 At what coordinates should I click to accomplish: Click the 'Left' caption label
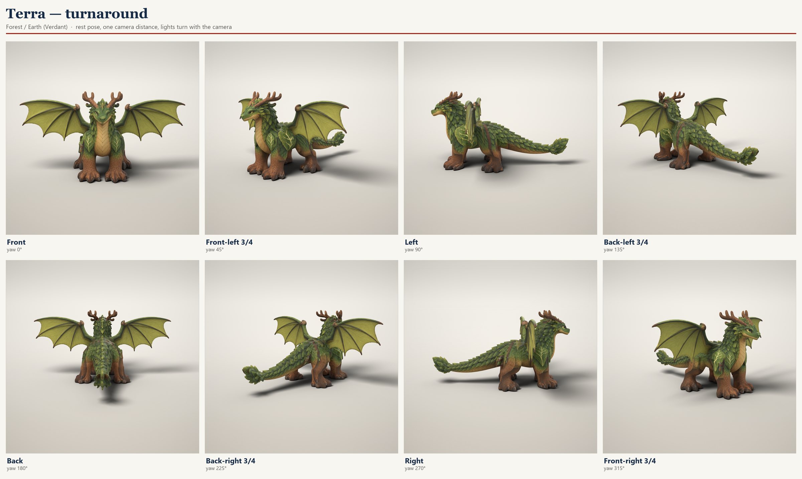[x=411, y=242]
